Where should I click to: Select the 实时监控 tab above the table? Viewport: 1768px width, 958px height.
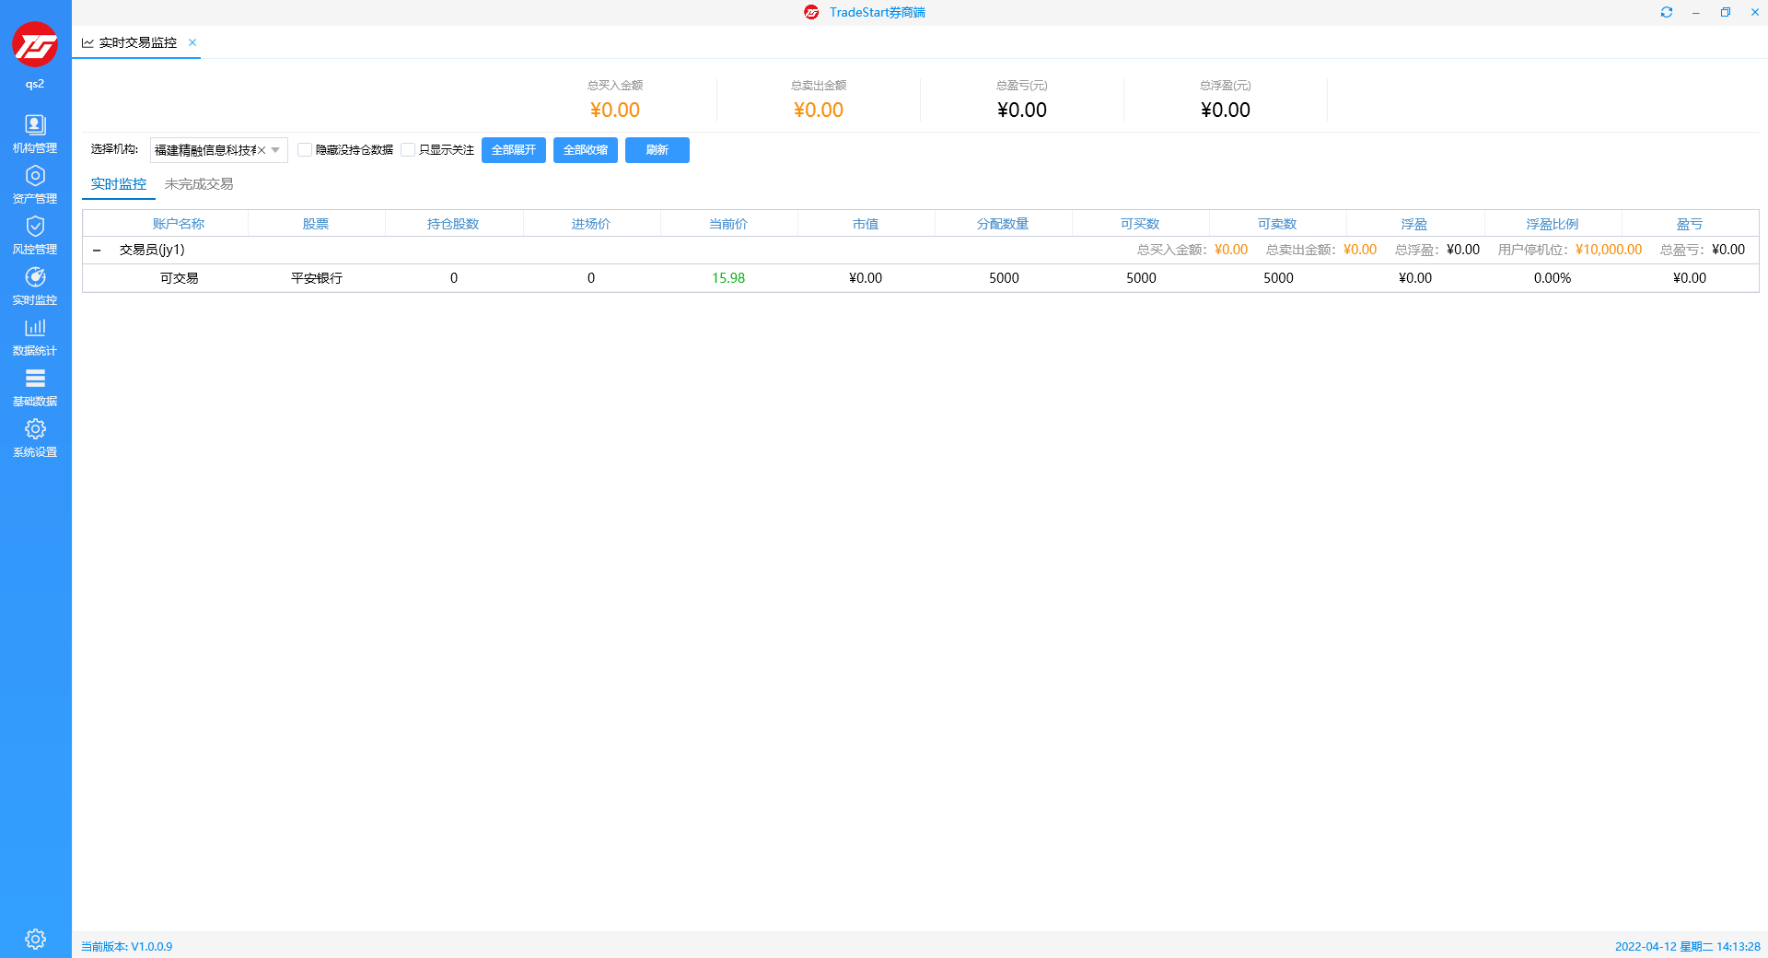tap(119, 184)
